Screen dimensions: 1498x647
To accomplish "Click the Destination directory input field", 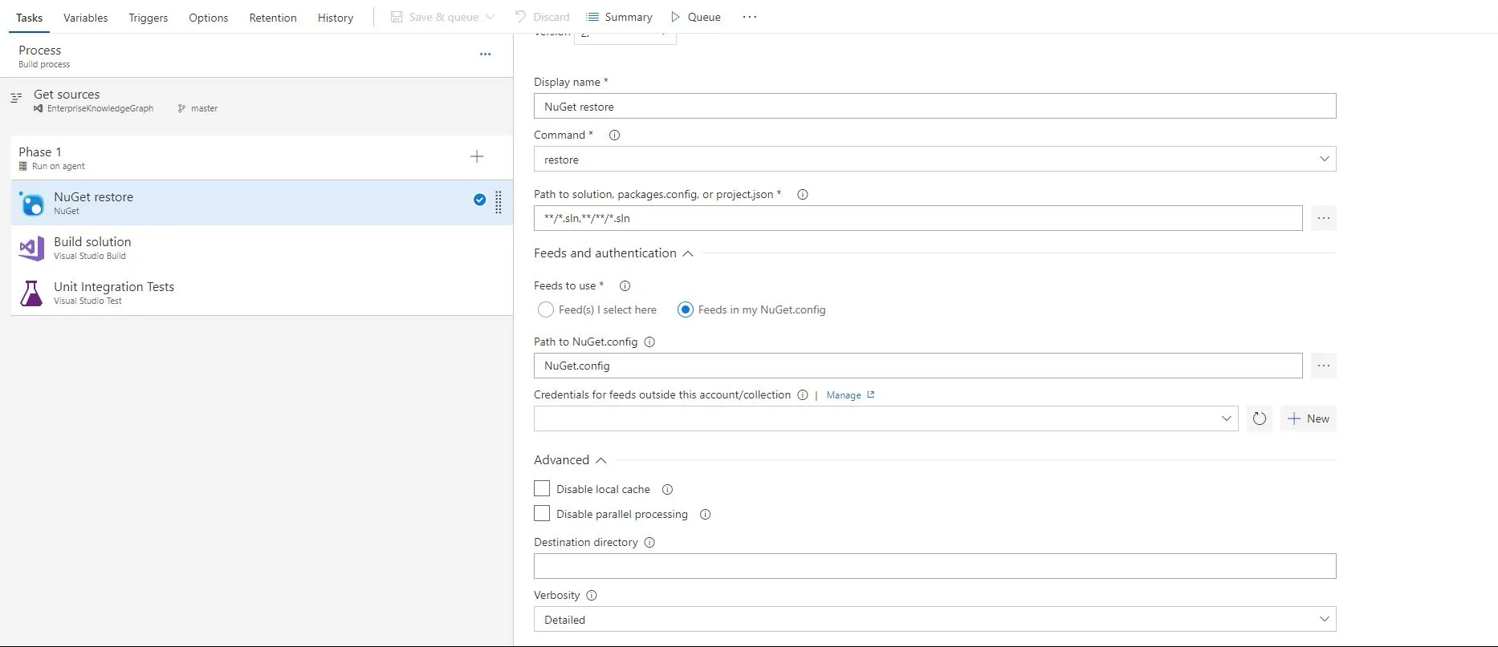I will pyautogui.click(x=934, y=566).
